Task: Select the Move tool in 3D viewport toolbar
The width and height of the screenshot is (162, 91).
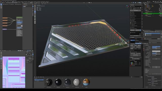Action: pos(35,9)
